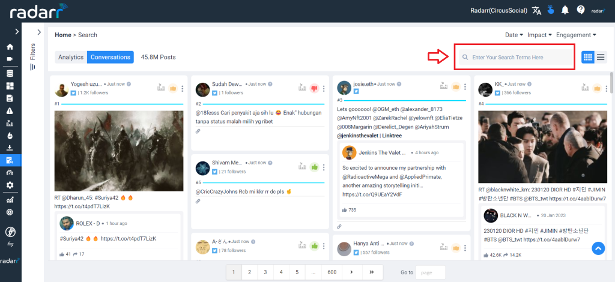Open three-dot menu on Yogesh uzu post
Viewport: 615px width, 282px height.
coord(183,89)
